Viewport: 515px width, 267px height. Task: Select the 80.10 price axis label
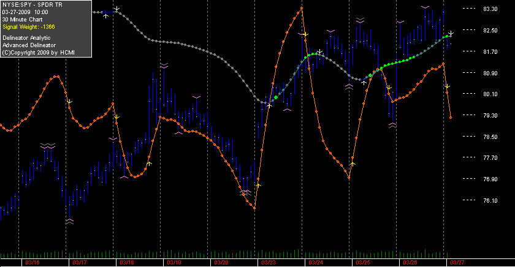[x=490, y=94]
